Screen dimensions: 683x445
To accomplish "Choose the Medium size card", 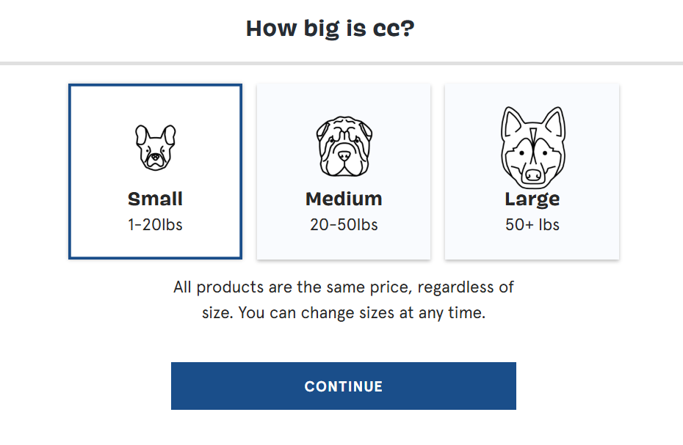I will [343, 172].
